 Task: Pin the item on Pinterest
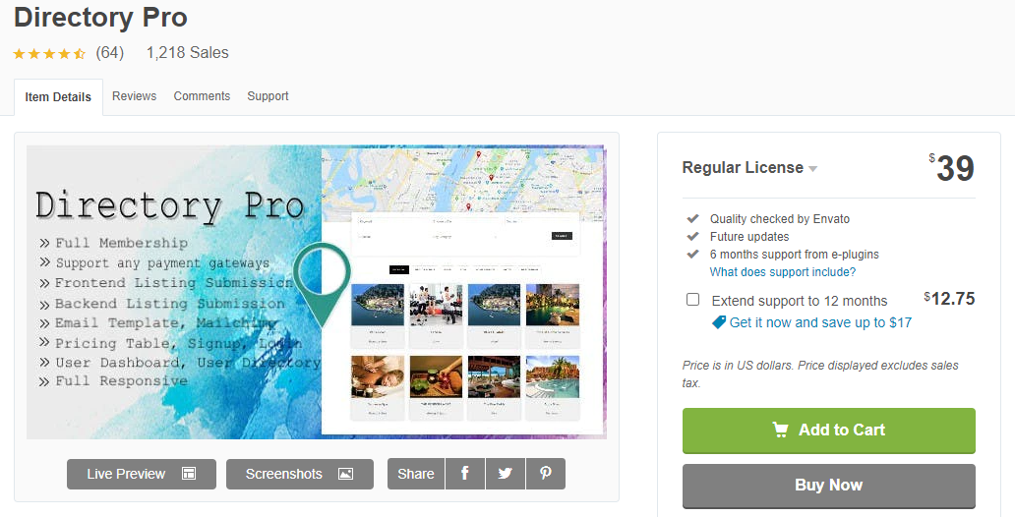[x=546, y=474]
